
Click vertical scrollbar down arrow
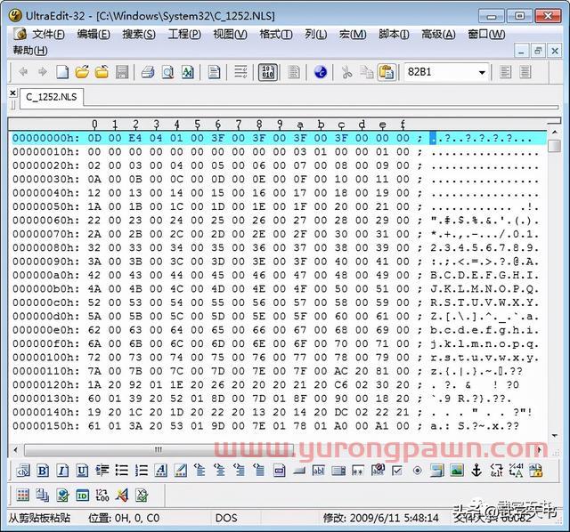[x=554, y=435]
